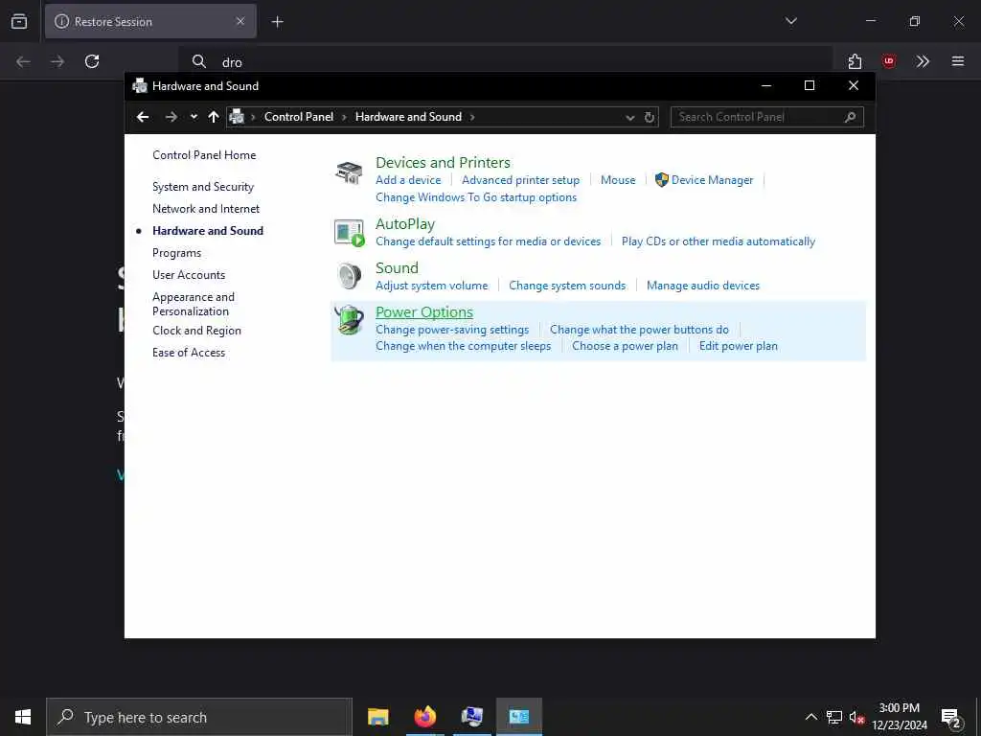Open notification center in taskbar
The height and width of the screenshot is (736, 981).
pos(951,718)
